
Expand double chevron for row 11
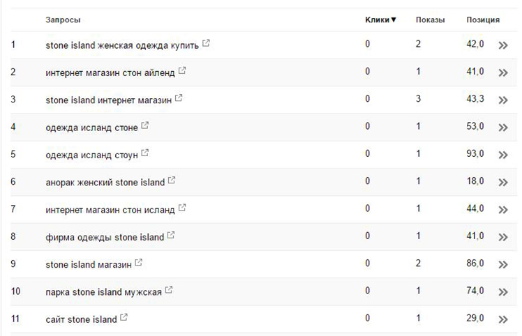click(x=503, y=320)
